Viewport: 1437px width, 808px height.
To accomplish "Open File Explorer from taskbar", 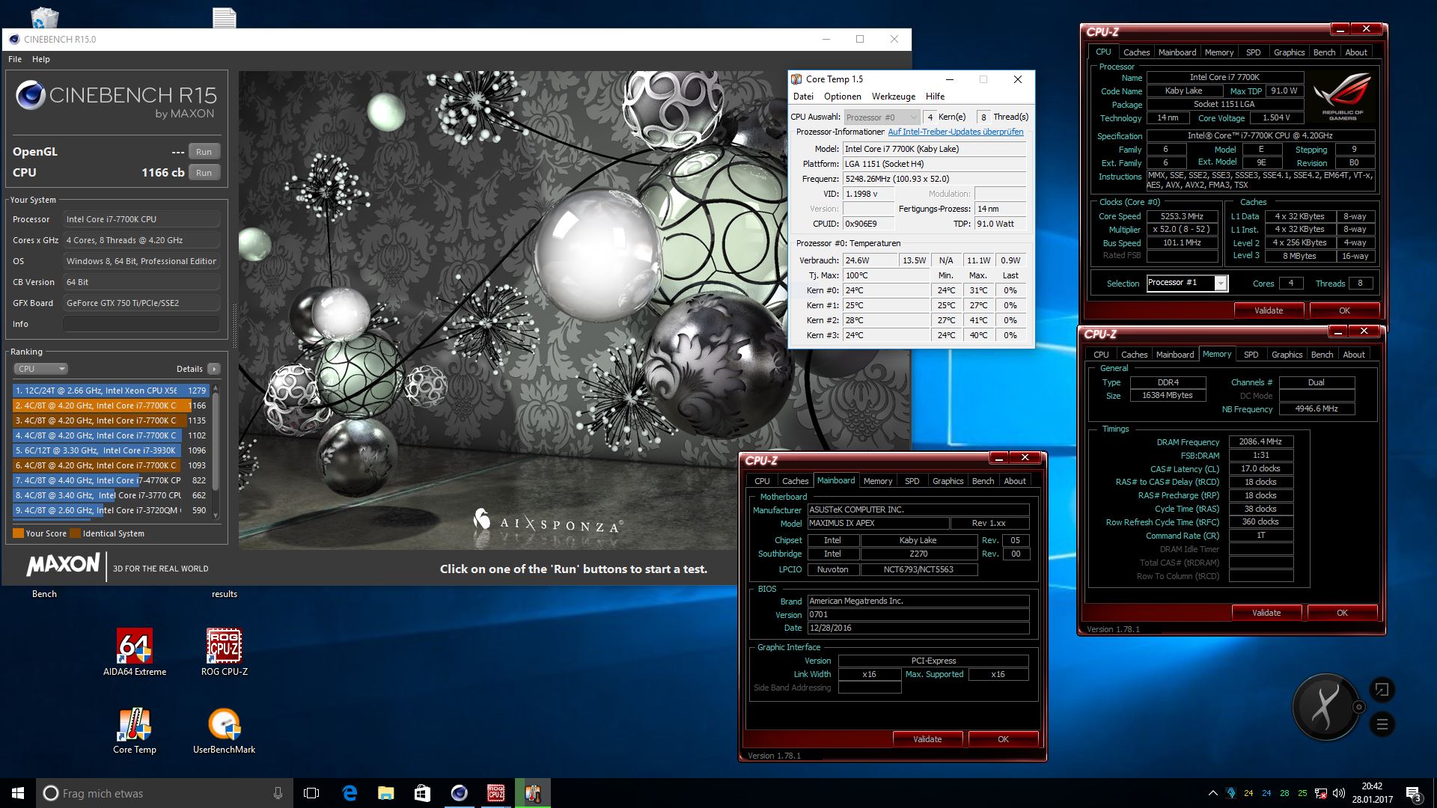I will pos(385,793).
